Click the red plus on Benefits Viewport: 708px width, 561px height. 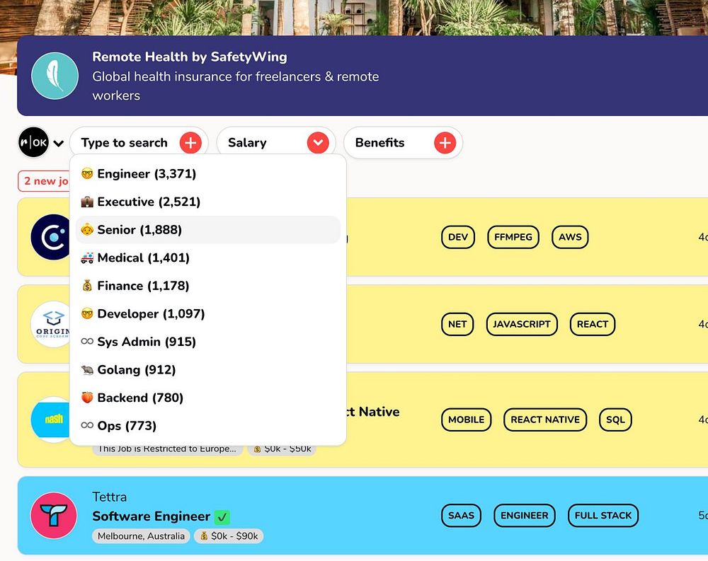pyautogui.click(x=445, y=143)
